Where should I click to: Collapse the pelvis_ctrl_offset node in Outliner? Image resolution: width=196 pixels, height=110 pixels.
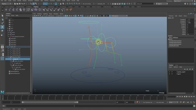11,61
